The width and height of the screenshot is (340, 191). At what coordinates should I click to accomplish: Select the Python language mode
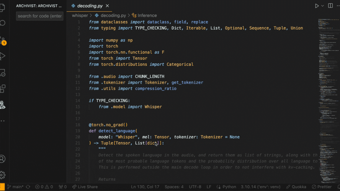(229, 187)
